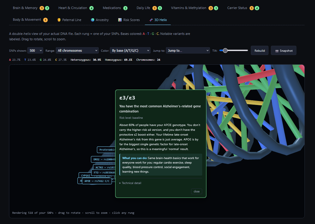Click the ε3/ε3 popup heading
The image size is (315, 224).
[x=127, y=98]
